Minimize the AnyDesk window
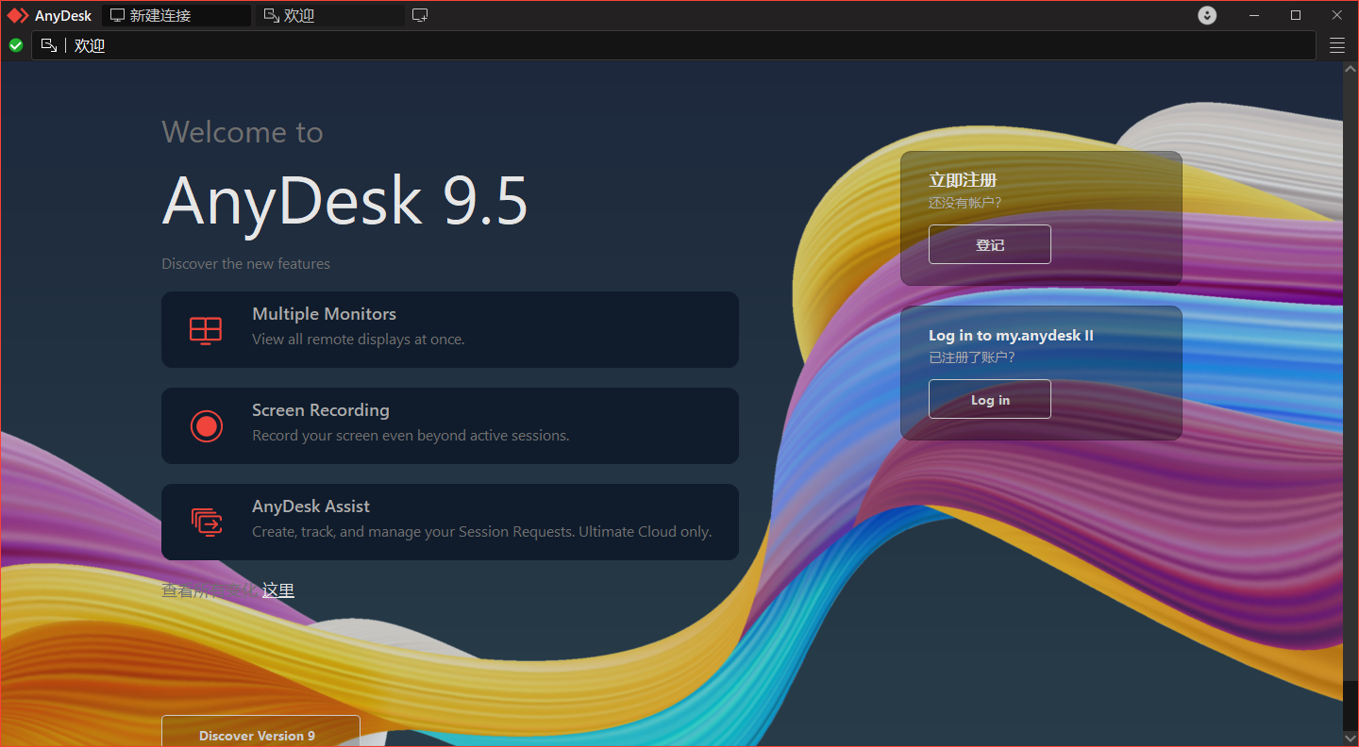The image size is (1359, 747). point(1254,15)
